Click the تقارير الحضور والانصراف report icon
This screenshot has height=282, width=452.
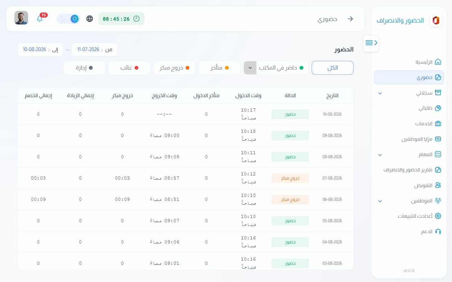(x=438, y=170)
